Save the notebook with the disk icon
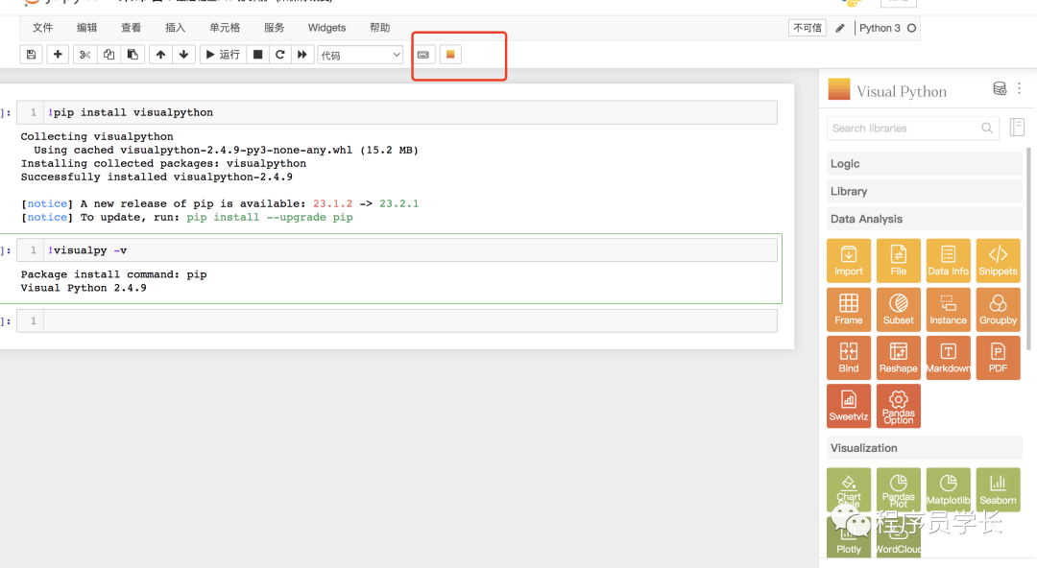 pos(31,55)
